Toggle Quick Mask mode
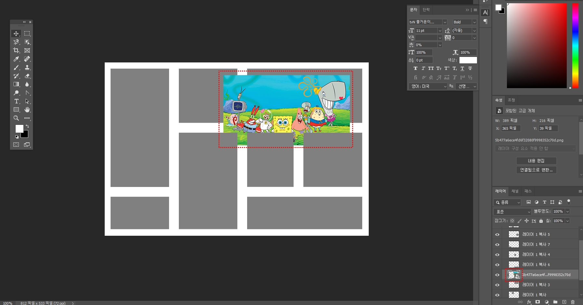 (16, 144)
